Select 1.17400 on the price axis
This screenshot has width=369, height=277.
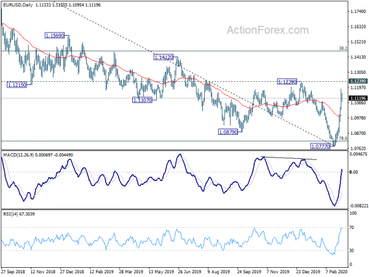(358, 11)
